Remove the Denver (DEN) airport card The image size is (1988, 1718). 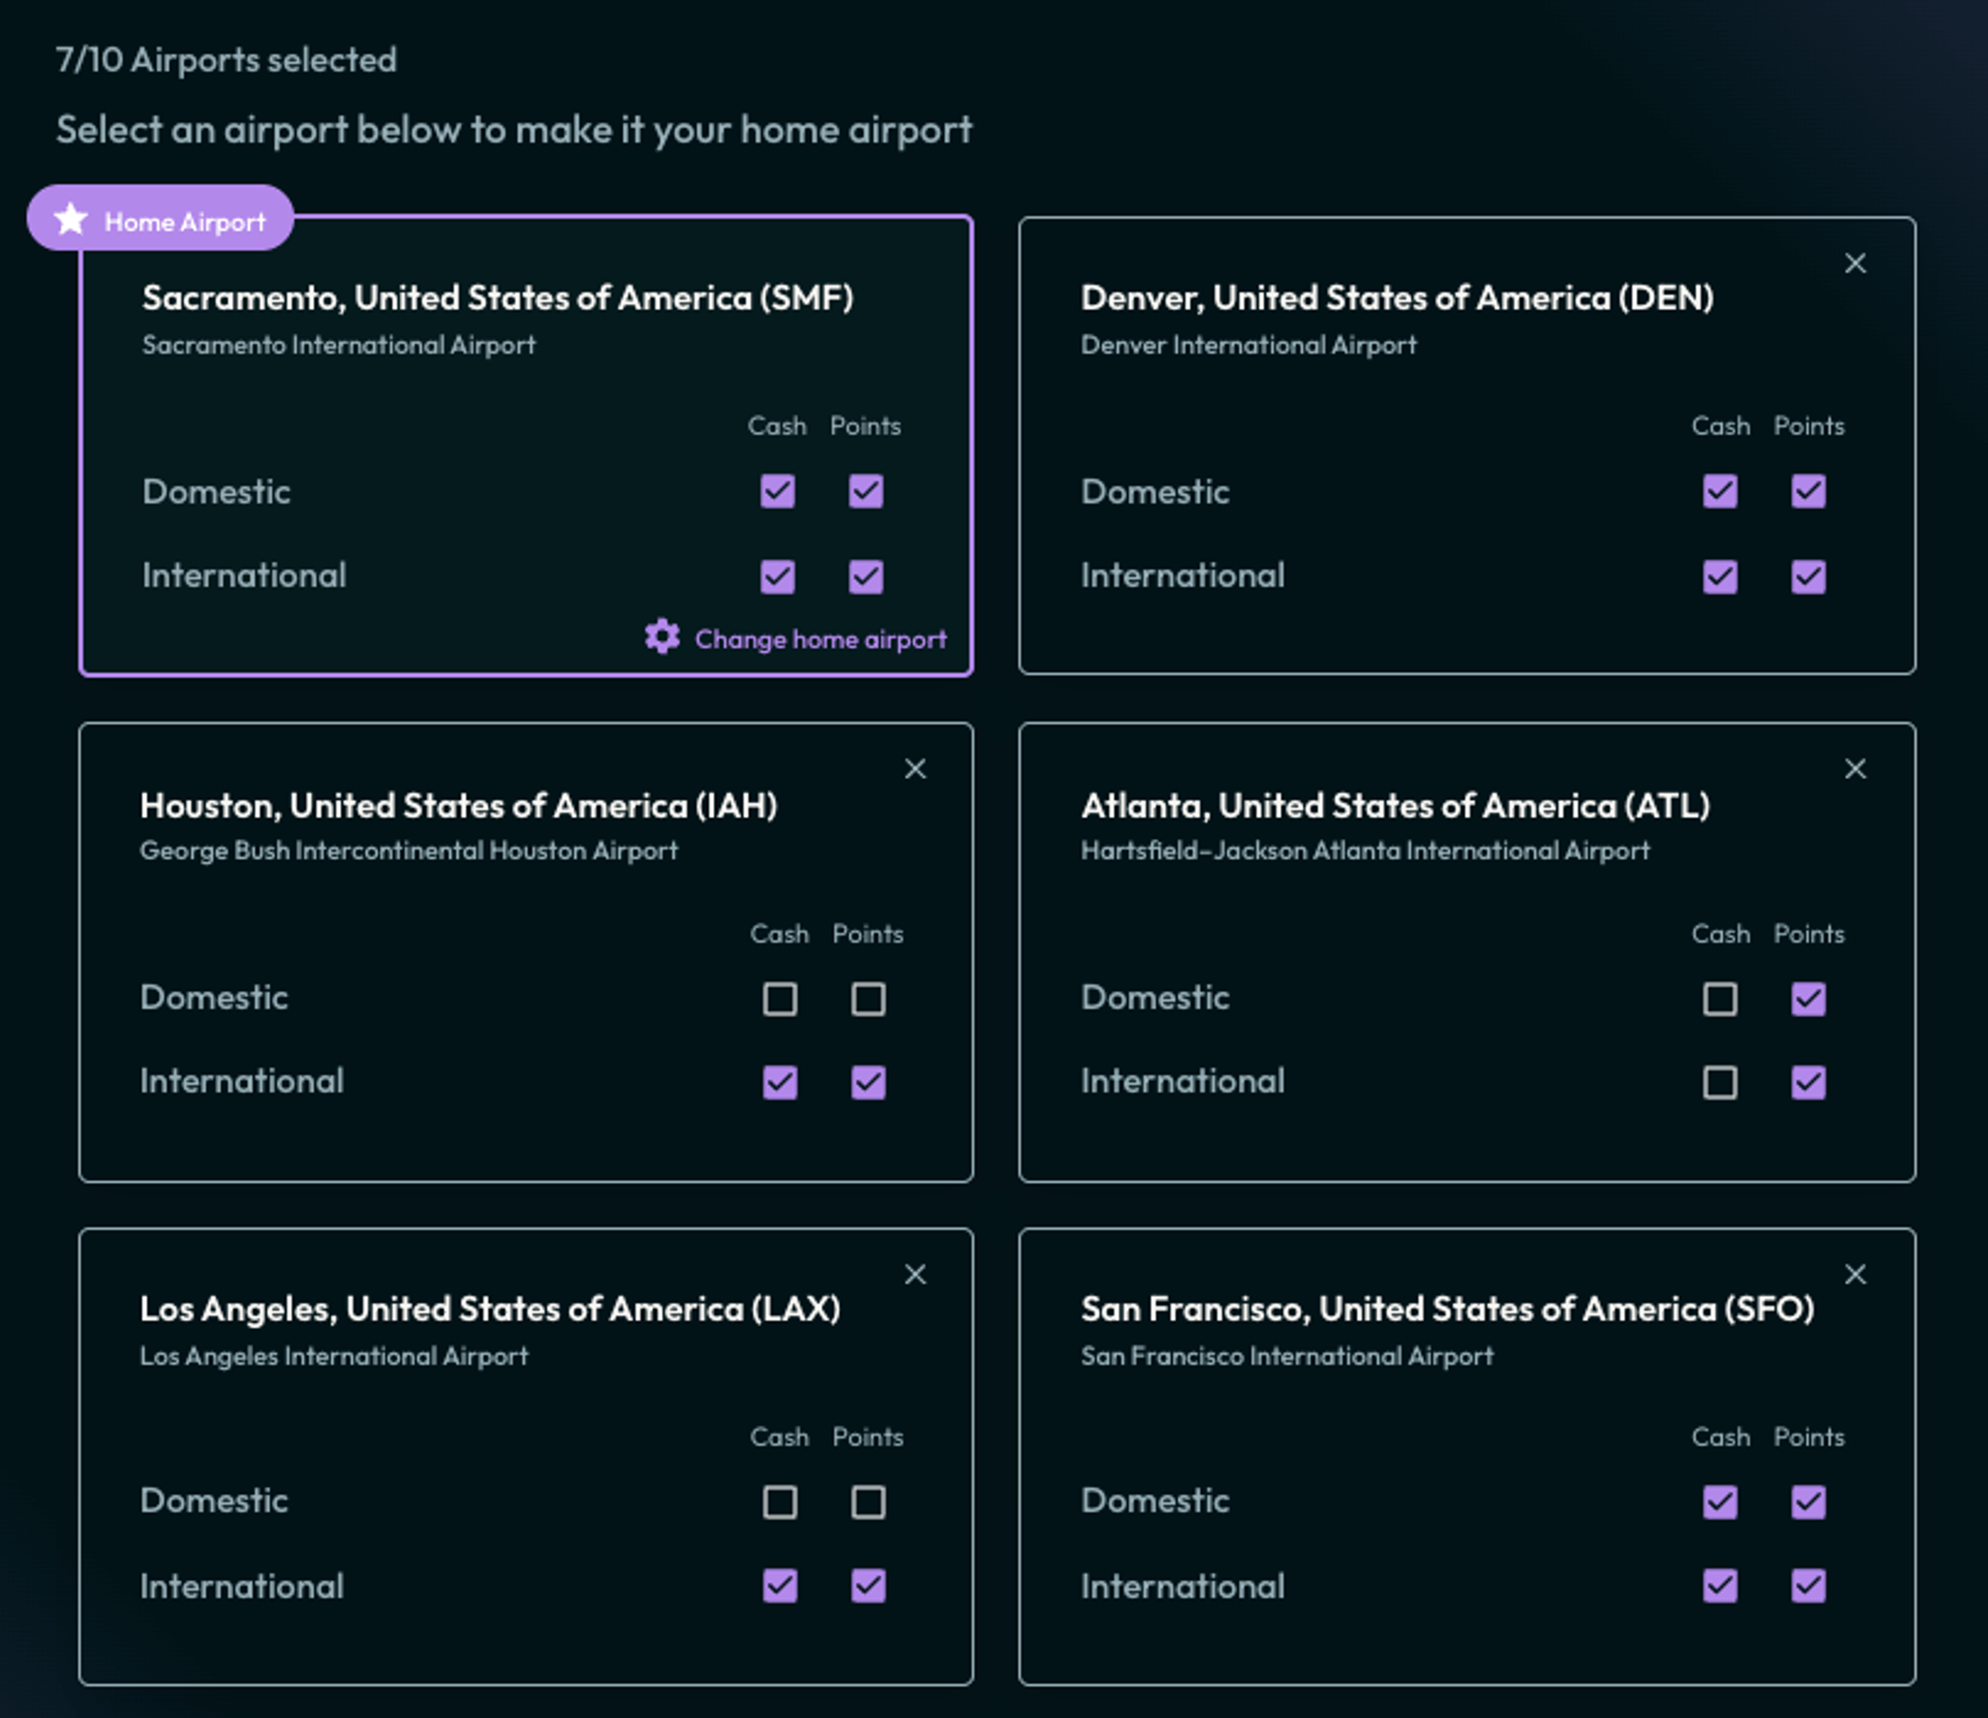[1854, 264]
